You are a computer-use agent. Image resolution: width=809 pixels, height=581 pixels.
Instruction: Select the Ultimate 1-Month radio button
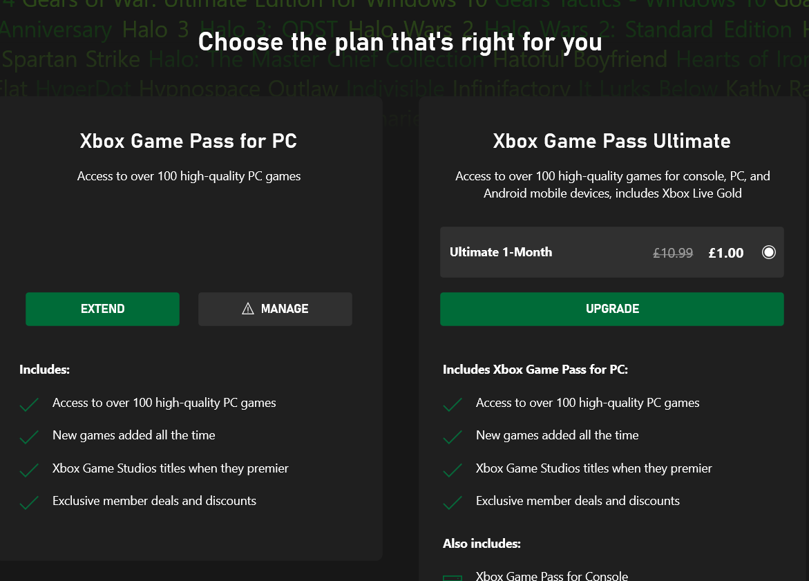click(768, 252)
